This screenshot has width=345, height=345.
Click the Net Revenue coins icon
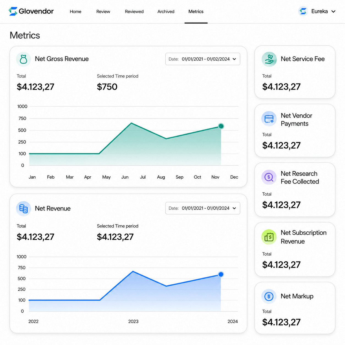pos(23,209)
